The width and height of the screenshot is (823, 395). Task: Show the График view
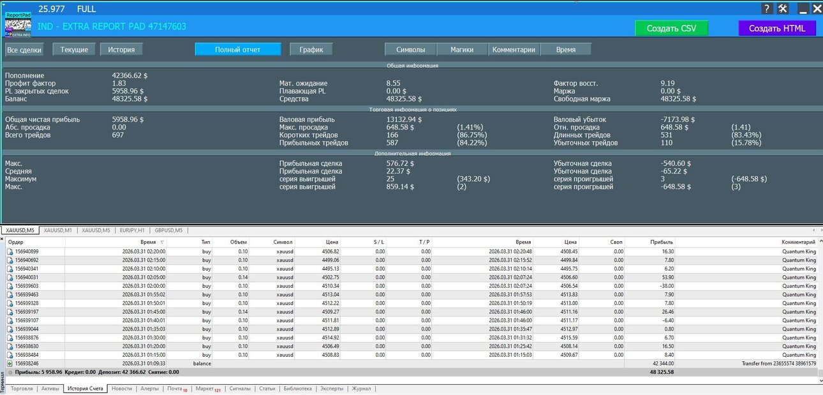tap(311, 49)
